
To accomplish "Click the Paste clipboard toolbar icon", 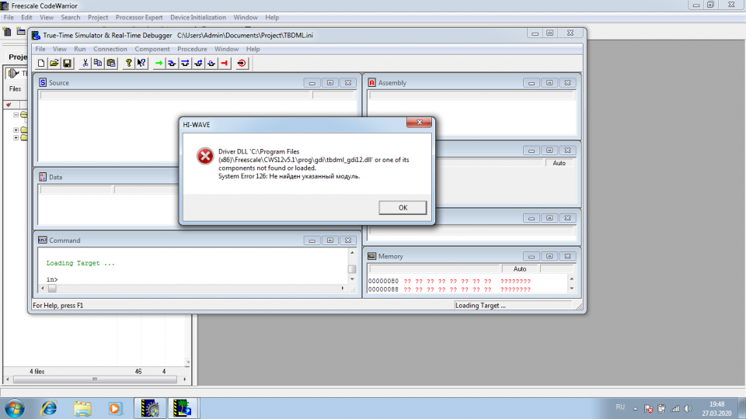I will point(111,63).
